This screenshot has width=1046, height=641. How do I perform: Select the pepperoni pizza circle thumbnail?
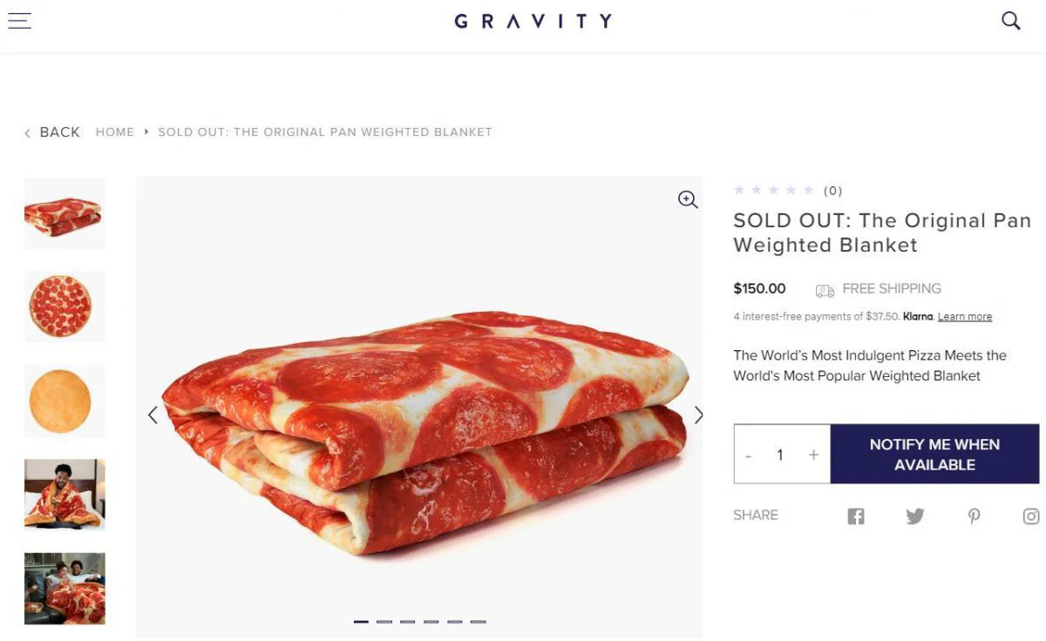pyautogui.click(x=65, y=307)
